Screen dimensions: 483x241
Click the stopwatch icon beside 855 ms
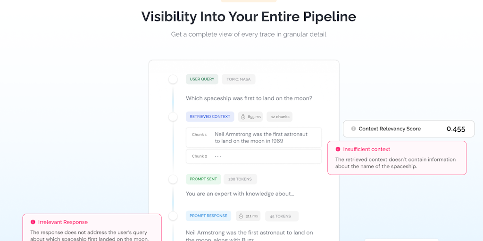pos(243,117)
